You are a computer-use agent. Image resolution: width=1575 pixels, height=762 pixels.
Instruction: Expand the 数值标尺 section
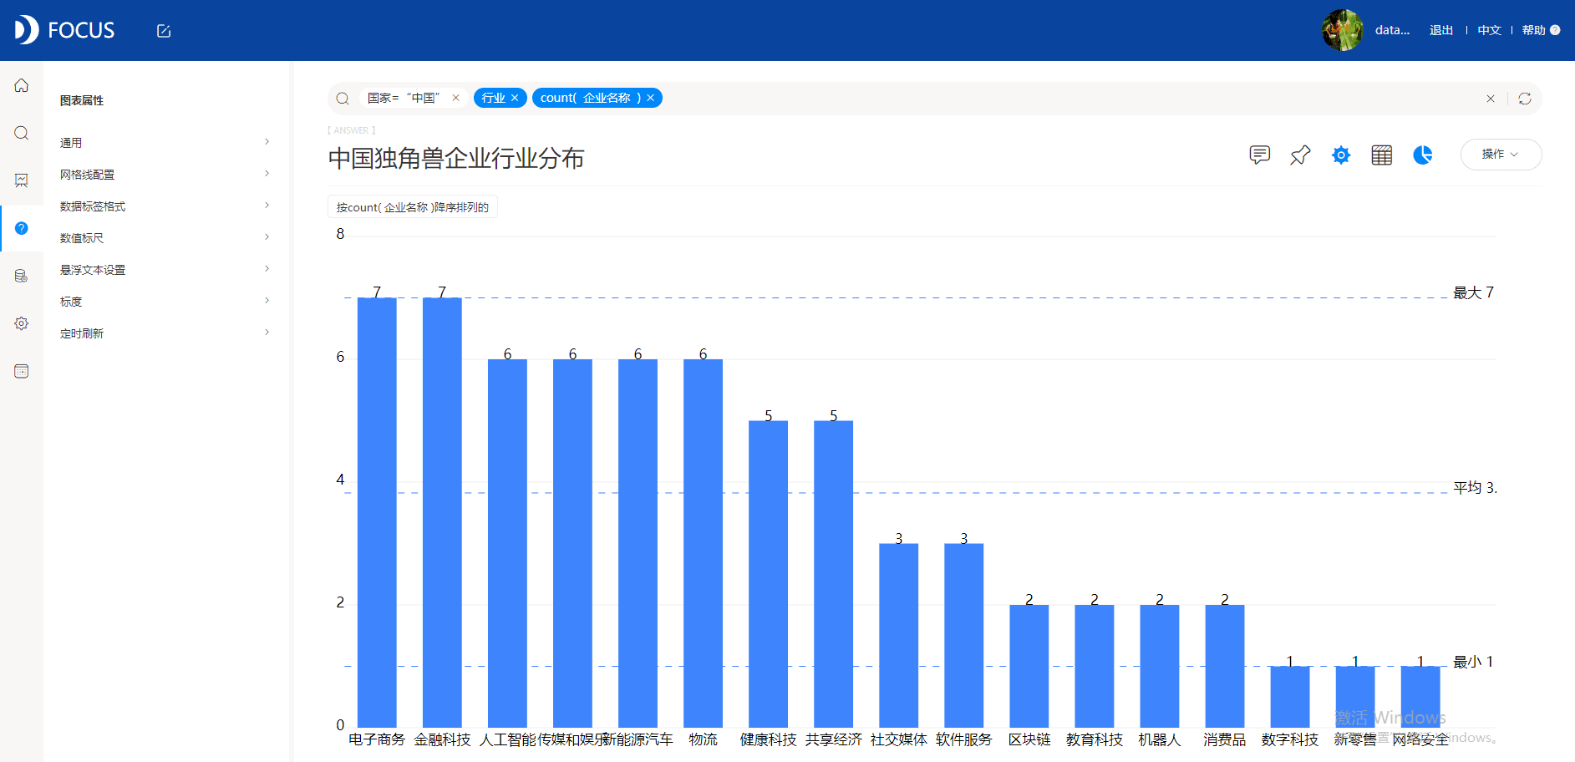165,238
